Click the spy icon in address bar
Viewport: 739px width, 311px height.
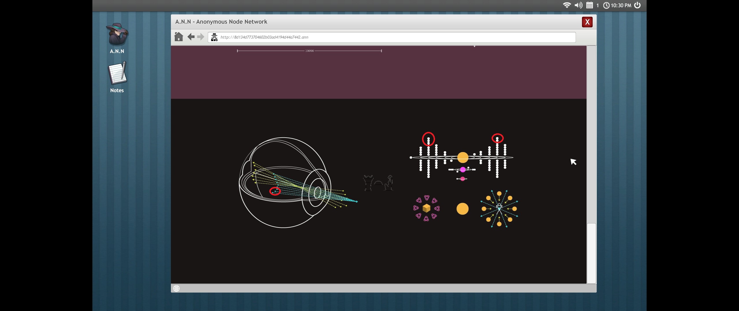tap(214, 37)
